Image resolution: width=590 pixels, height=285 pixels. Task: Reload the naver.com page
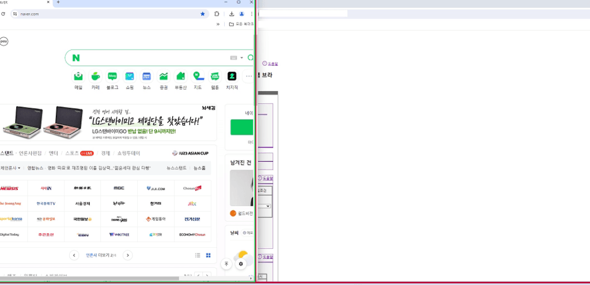[3, 14]
